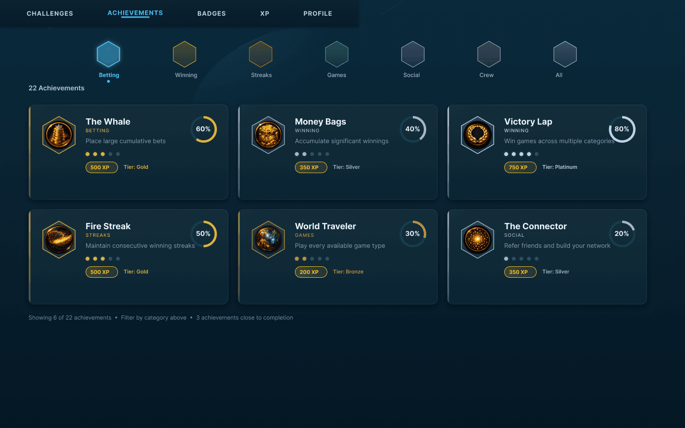Switch to the Achievements tab

pyautogui.click(x=135, y=13)
